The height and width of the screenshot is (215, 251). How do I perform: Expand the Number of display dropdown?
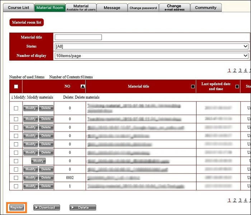tap(151, 56)
